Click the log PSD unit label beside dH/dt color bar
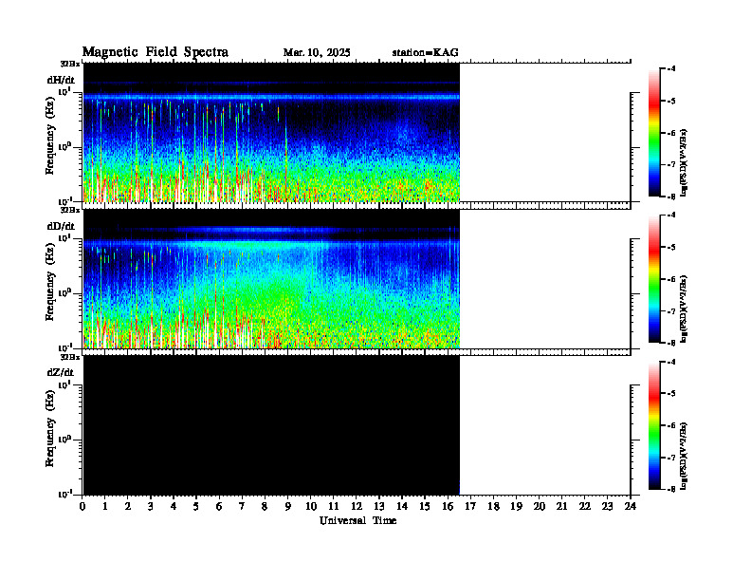The height and width of the screenshot is (581, 751). [x=684, y=162]
